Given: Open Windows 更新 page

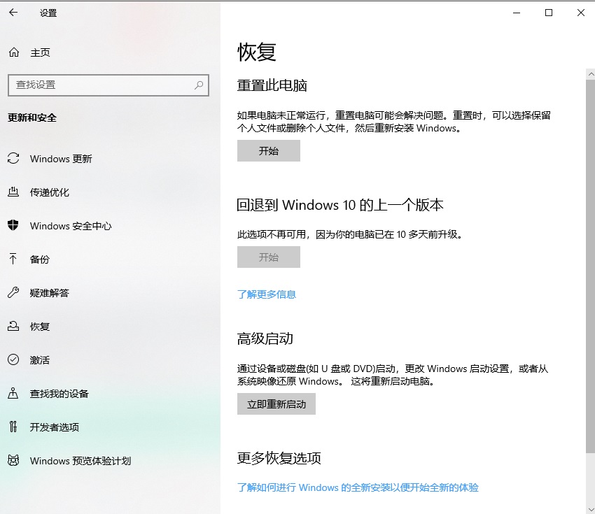Looking at the screenshot, I should [x=61, y=159].
